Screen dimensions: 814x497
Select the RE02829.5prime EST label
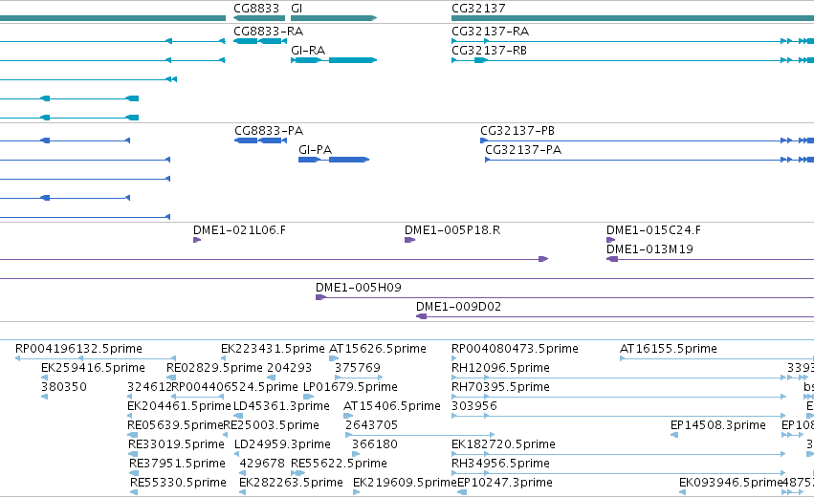214,368
